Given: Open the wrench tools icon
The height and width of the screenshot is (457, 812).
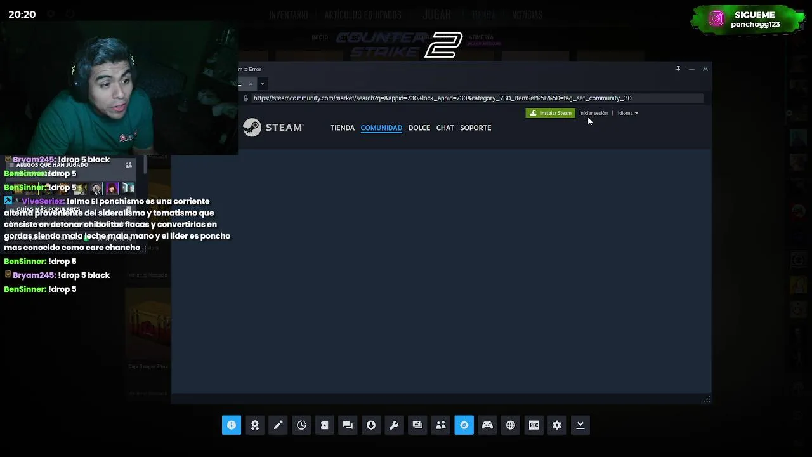Looking at the screenshot, I should coord(394,425).
